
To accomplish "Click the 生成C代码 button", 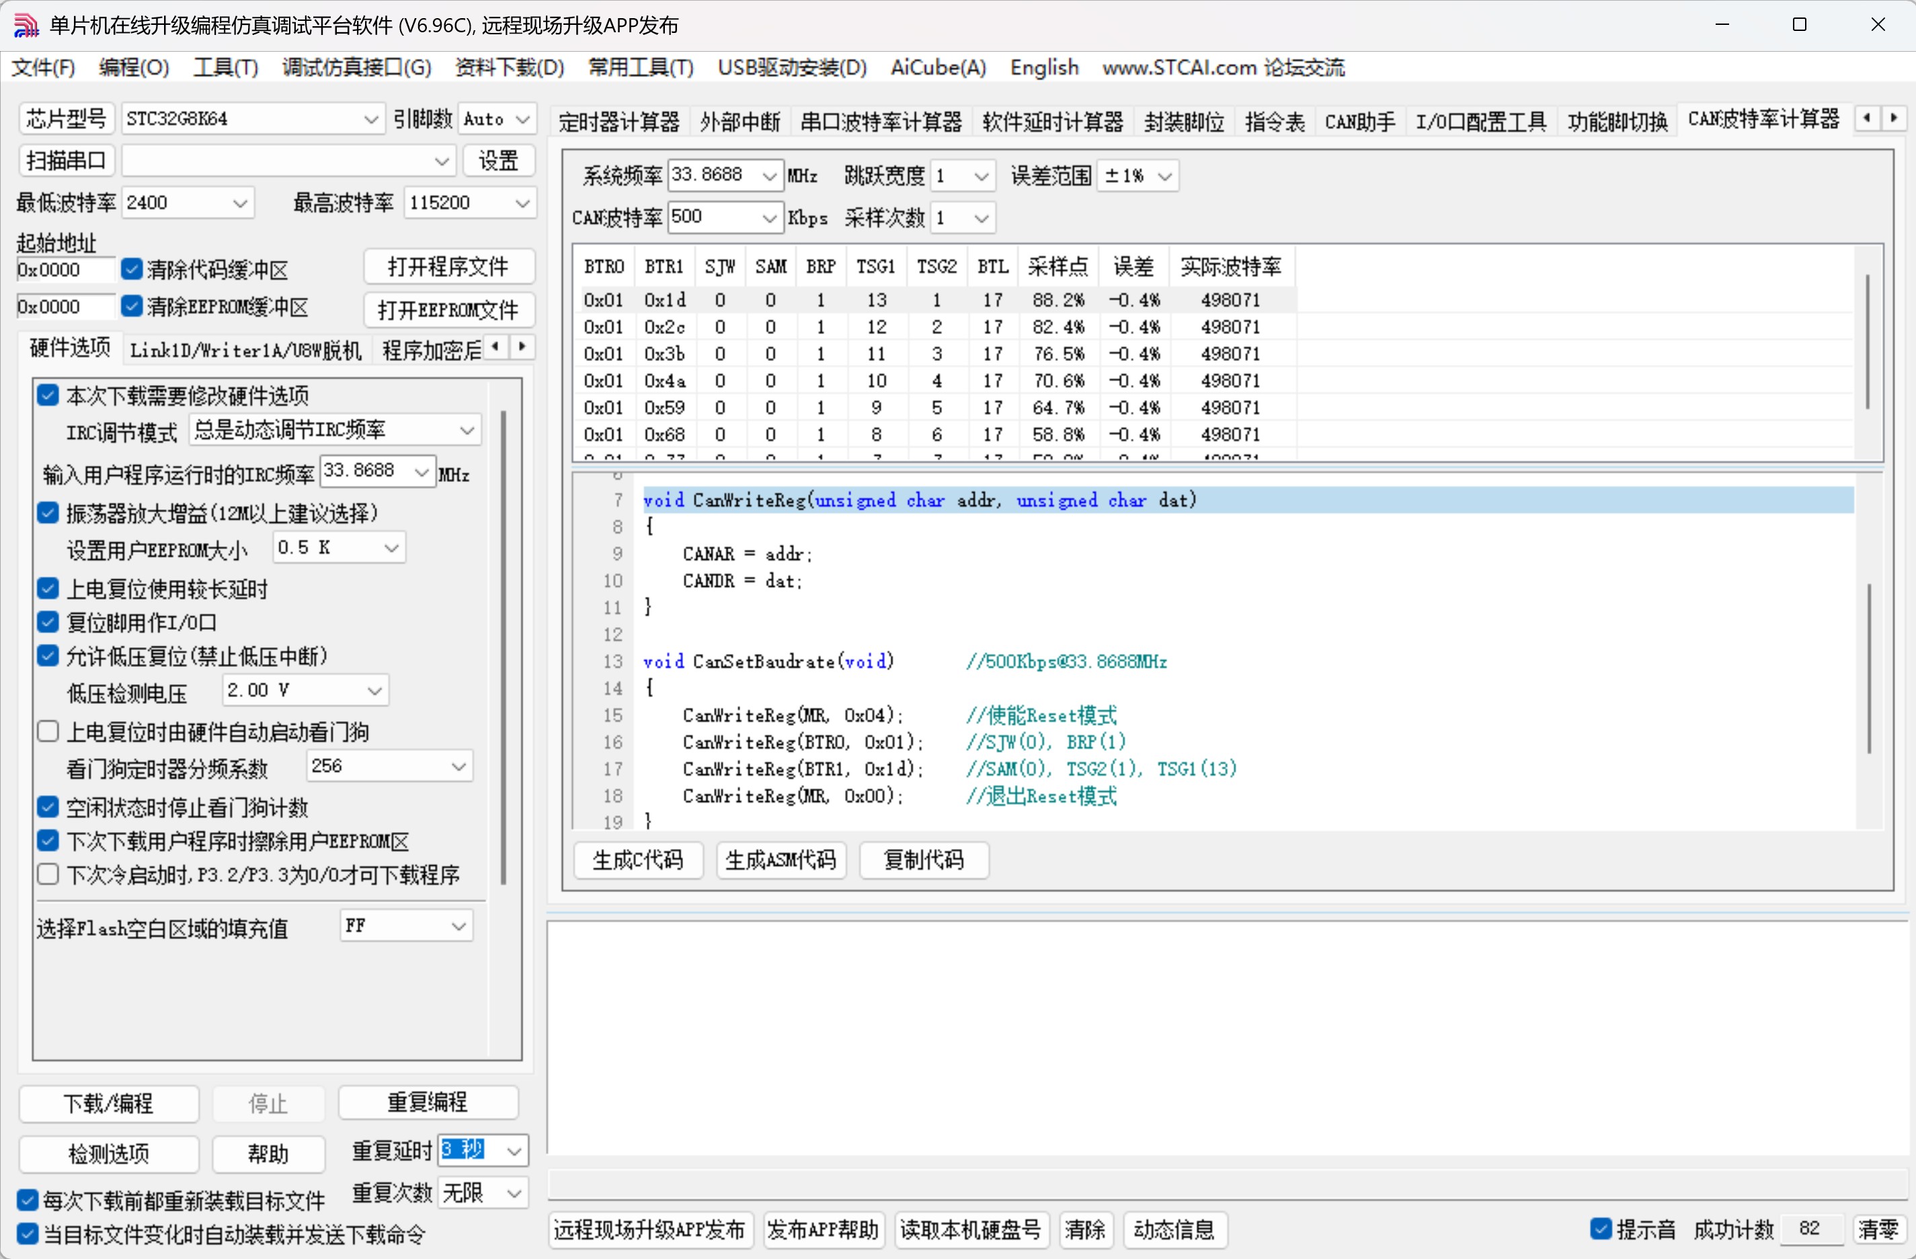I will click(x=639, y=860).
